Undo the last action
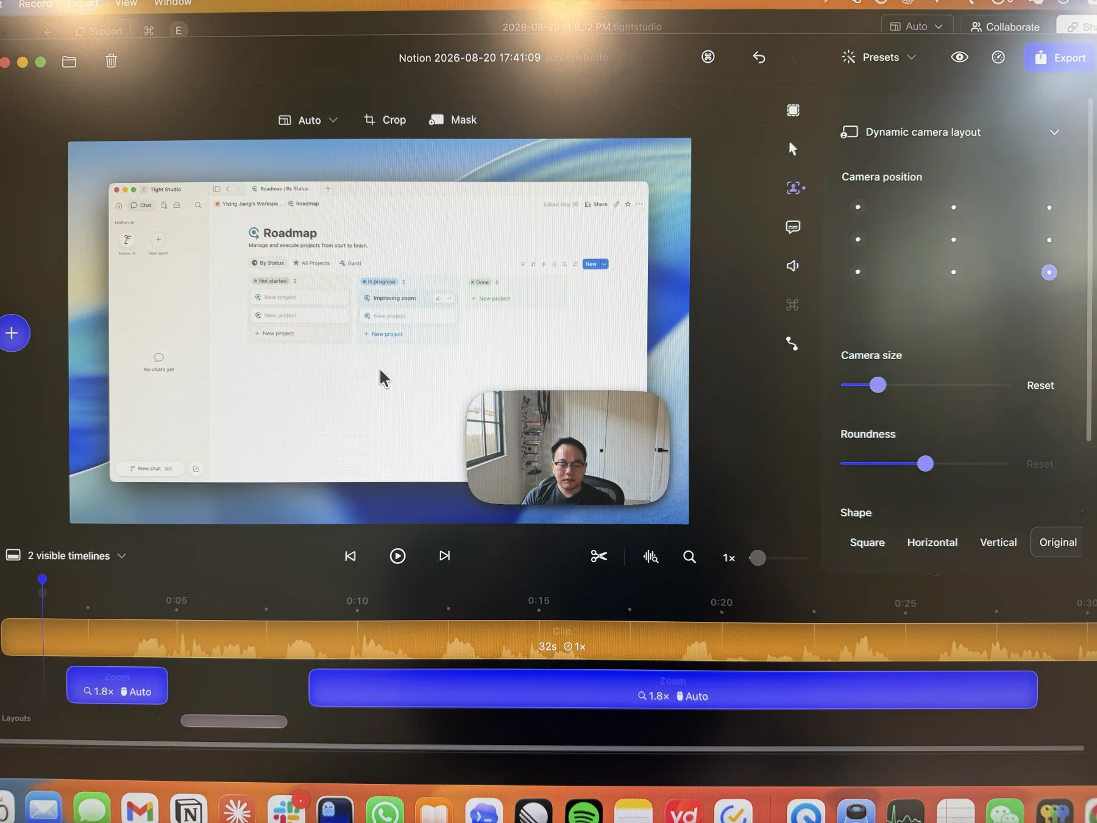 [x=759, y=57]
